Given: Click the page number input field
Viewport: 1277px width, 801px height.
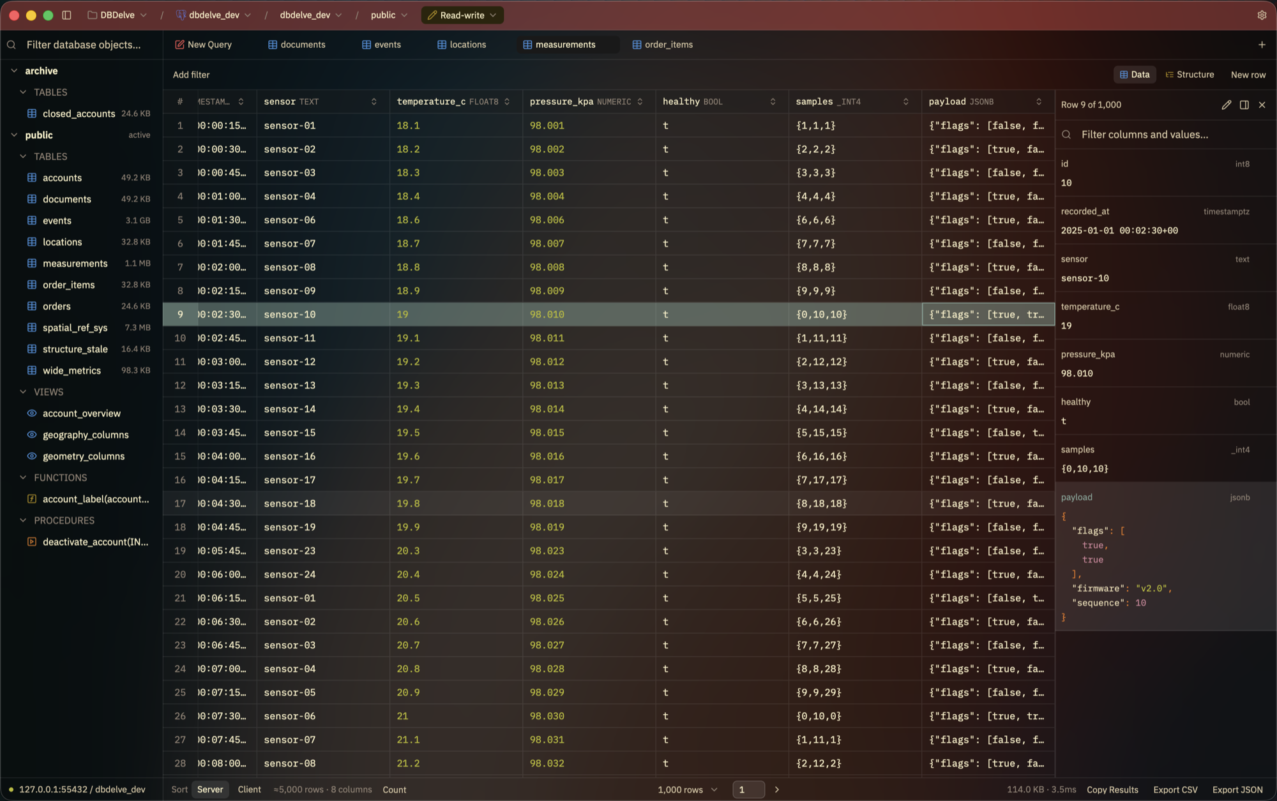Looking at the screenshot, I should coord(748,790).
